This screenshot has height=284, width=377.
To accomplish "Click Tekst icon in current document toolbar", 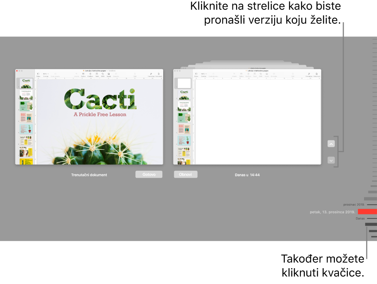I will point(97,74).
